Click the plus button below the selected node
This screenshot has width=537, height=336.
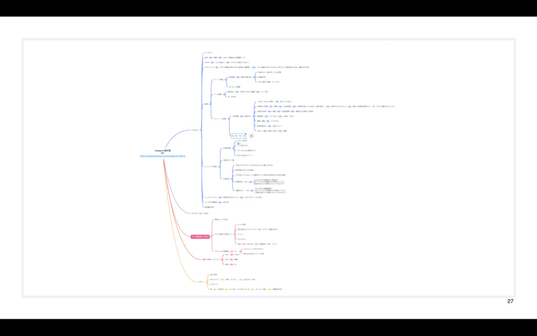click(x=239, y=143)
